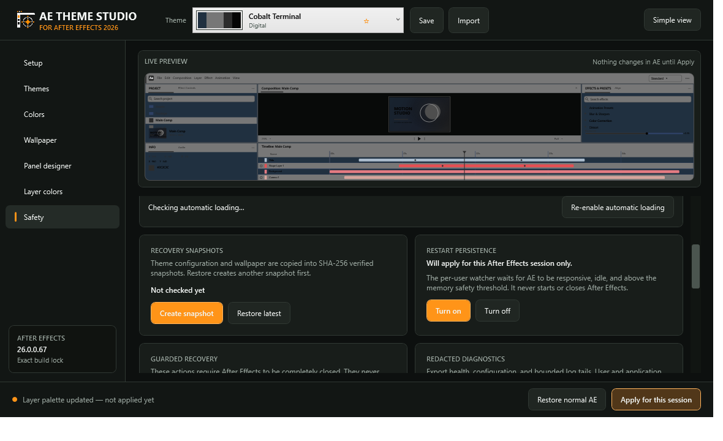Open the preview's Composition menu
The width and height of the screenshot is (723, 441).
pyautogui.click(x=182, y=78)
